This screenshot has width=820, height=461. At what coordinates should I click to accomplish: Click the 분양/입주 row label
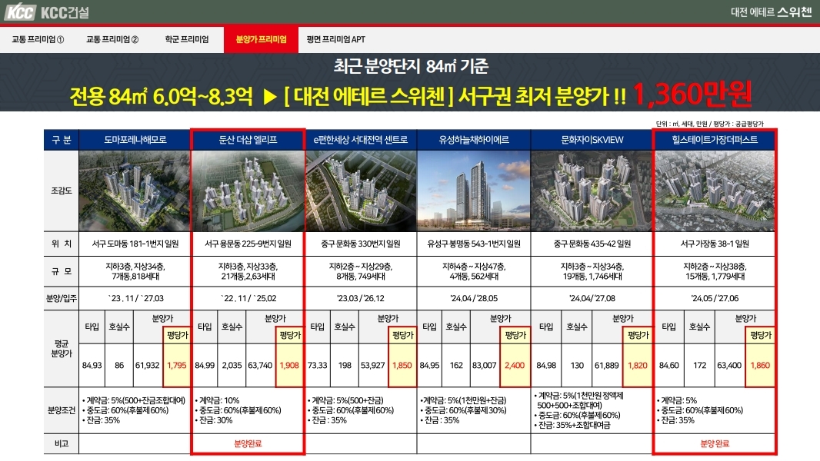pos(62,299)
